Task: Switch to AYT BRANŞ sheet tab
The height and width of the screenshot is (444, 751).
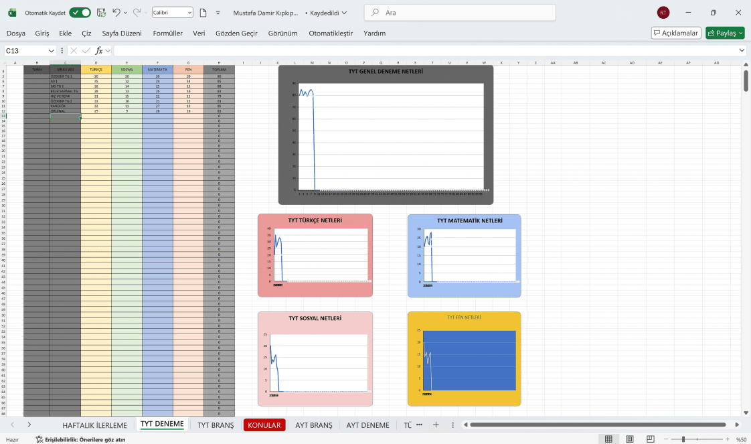Action: pos(314,425)
